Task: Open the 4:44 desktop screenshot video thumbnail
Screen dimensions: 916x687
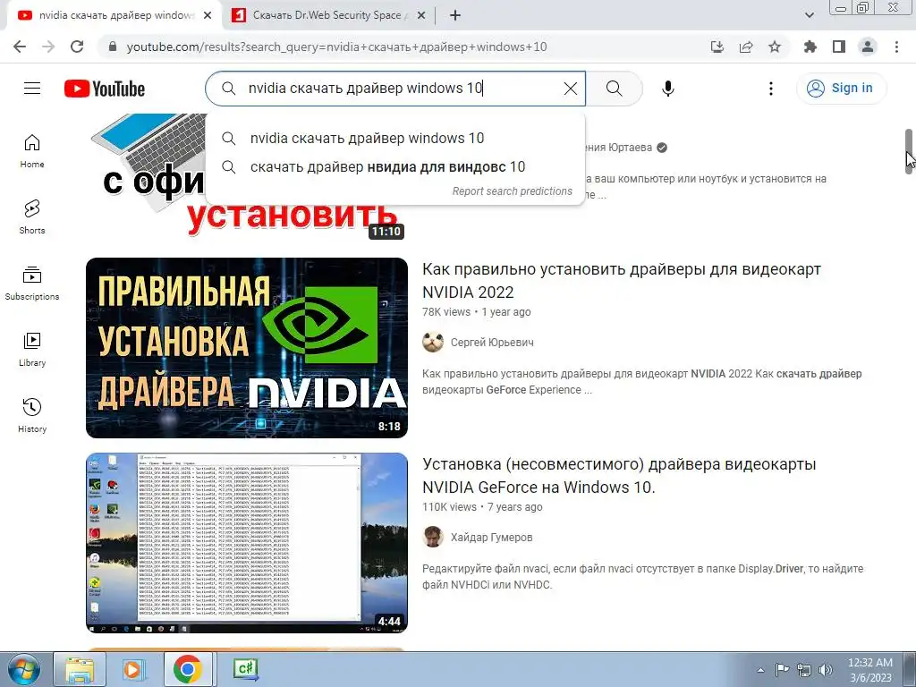Action: (247, 543)
